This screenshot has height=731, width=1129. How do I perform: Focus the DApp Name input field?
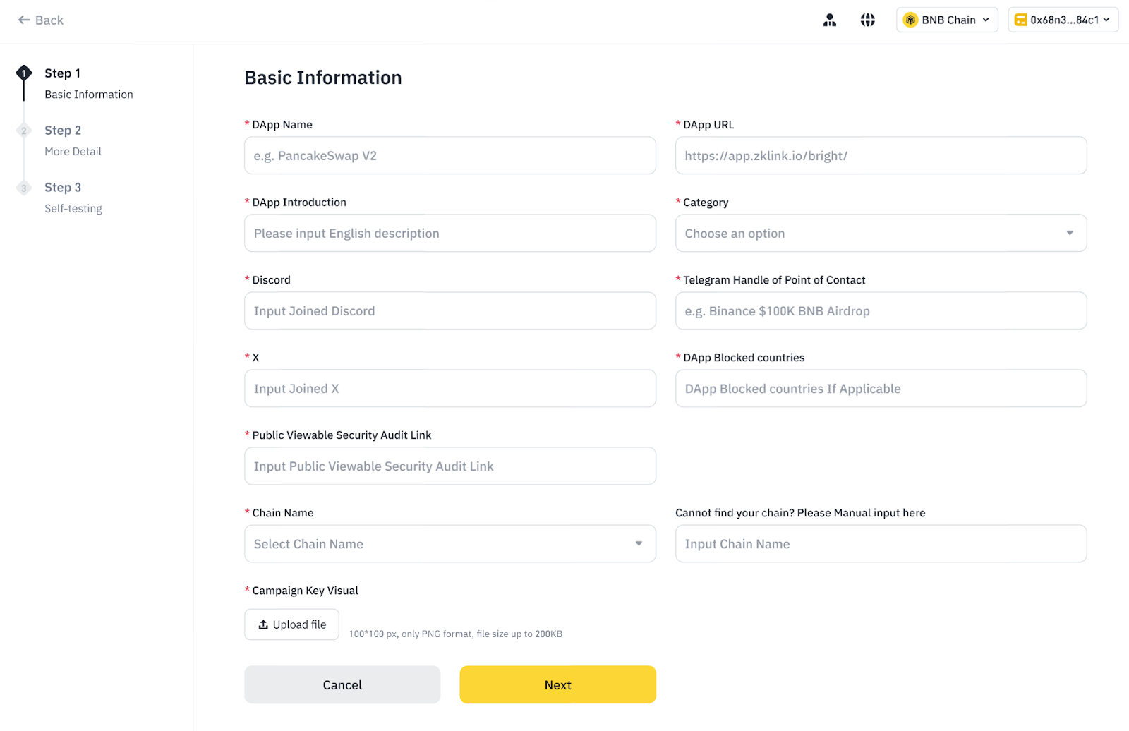[449, 156]
